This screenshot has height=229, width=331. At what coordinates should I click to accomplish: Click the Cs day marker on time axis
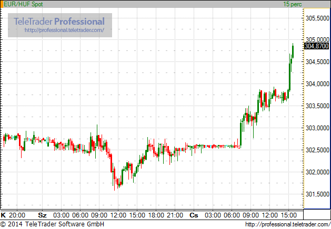(194, 215)
